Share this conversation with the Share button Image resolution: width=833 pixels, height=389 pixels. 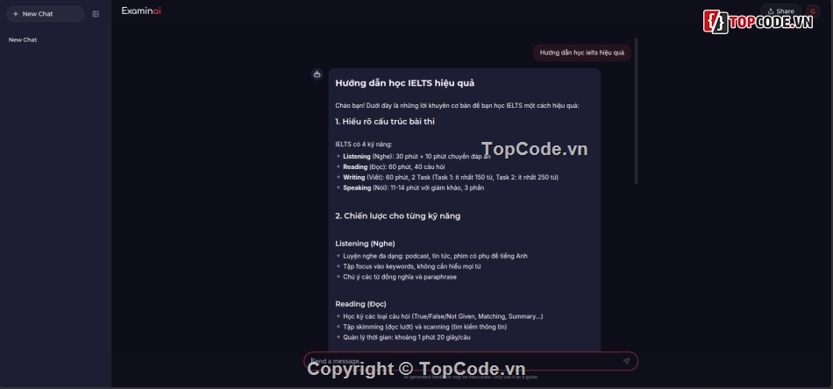click(x=781, y=11)
